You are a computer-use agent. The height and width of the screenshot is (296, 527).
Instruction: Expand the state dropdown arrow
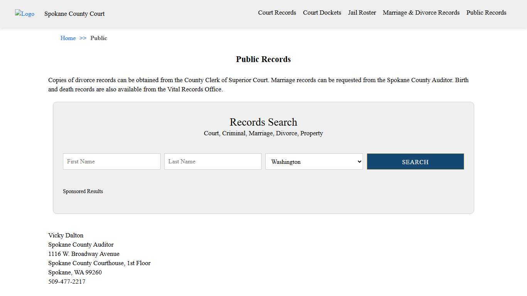coord(358,161)
